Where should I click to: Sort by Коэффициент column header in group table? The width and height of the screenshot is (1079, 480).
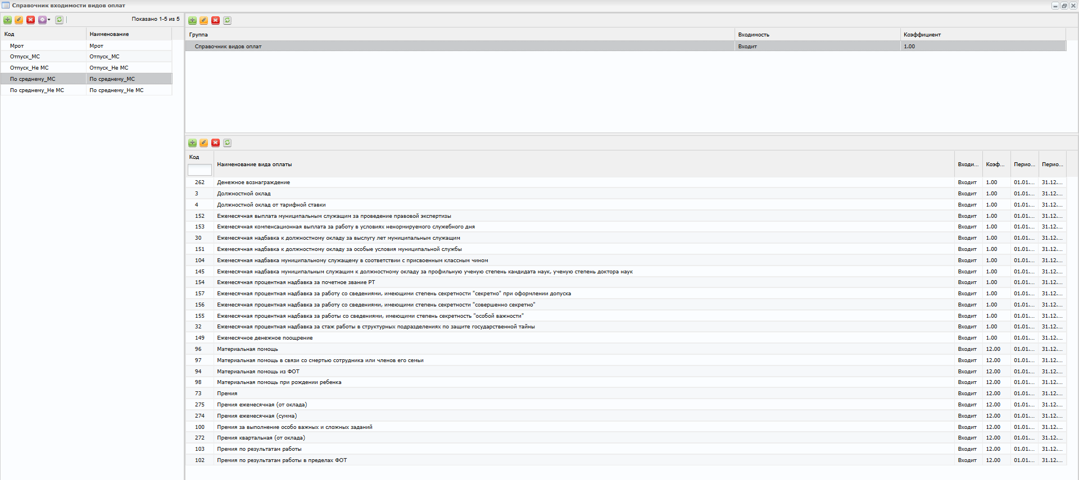click(x=922, y=35)
